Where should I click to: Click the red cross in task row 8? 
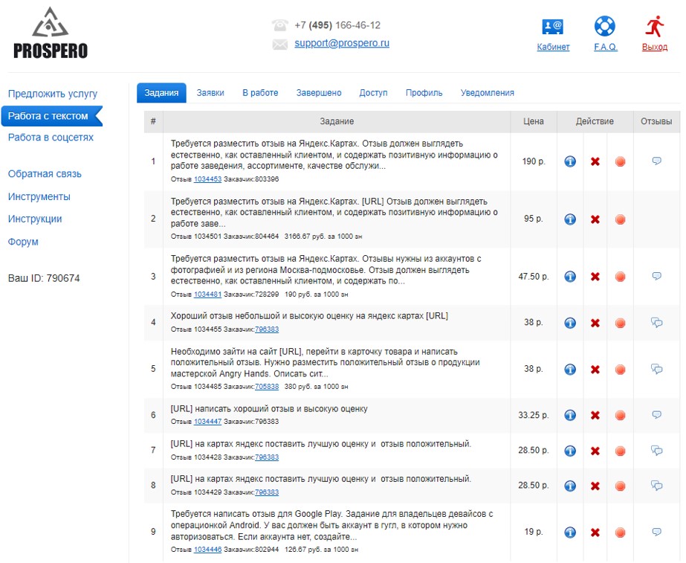coord(595,486)
